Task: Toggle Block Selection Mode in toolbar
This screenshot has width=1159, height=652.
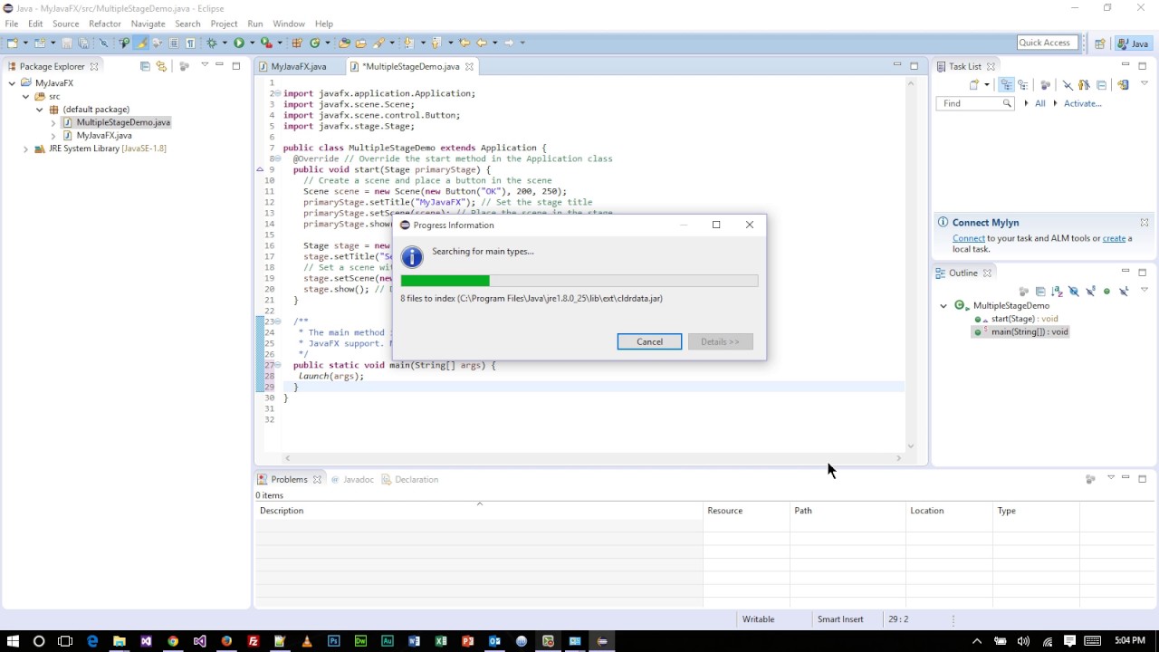Action: pyautogui.click(x=173, y=43)
